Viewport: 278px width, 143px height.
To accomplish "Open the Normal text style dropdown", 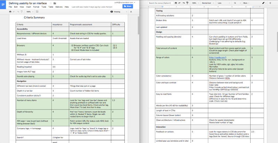I will (x=208, y=3).
